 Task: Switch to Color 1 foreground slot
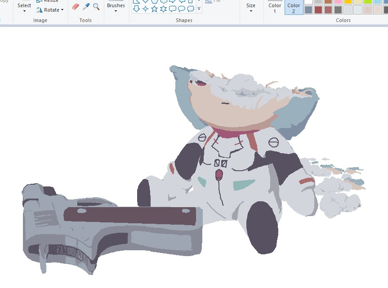[275, 7]
